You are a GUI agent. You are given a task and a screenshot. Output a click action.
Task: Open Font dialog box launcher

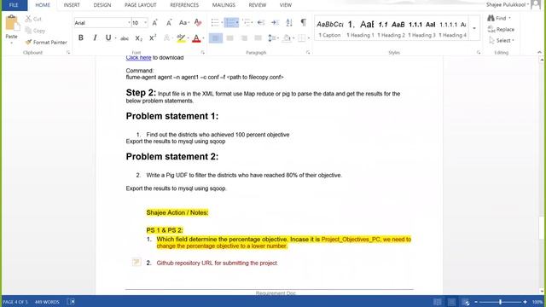(x=203, y=53)
